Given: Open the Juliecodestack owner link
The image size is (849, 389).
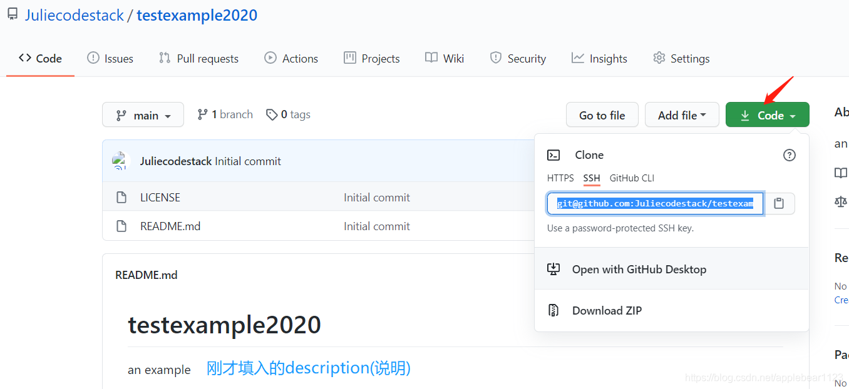Looking at the screenshot, I should [x=75, y=15].
